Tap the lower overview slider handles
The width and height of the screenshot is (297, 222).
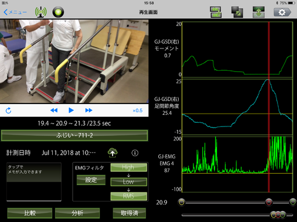coord(278,215)
